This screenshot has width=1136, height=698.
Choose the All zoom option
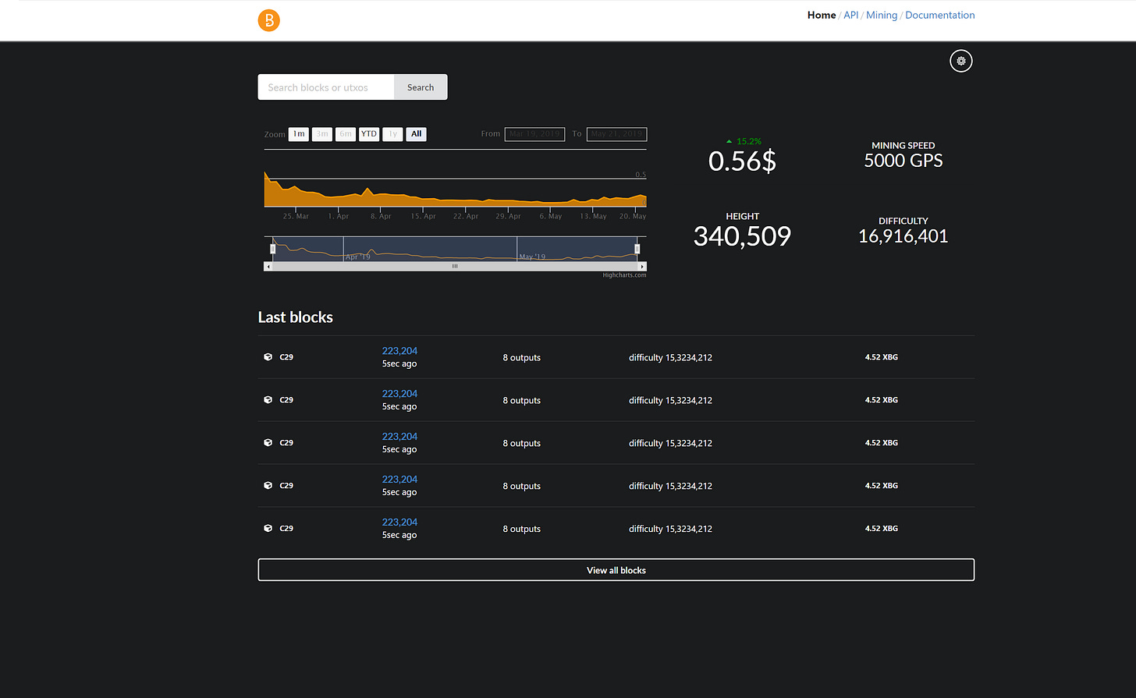416,134
